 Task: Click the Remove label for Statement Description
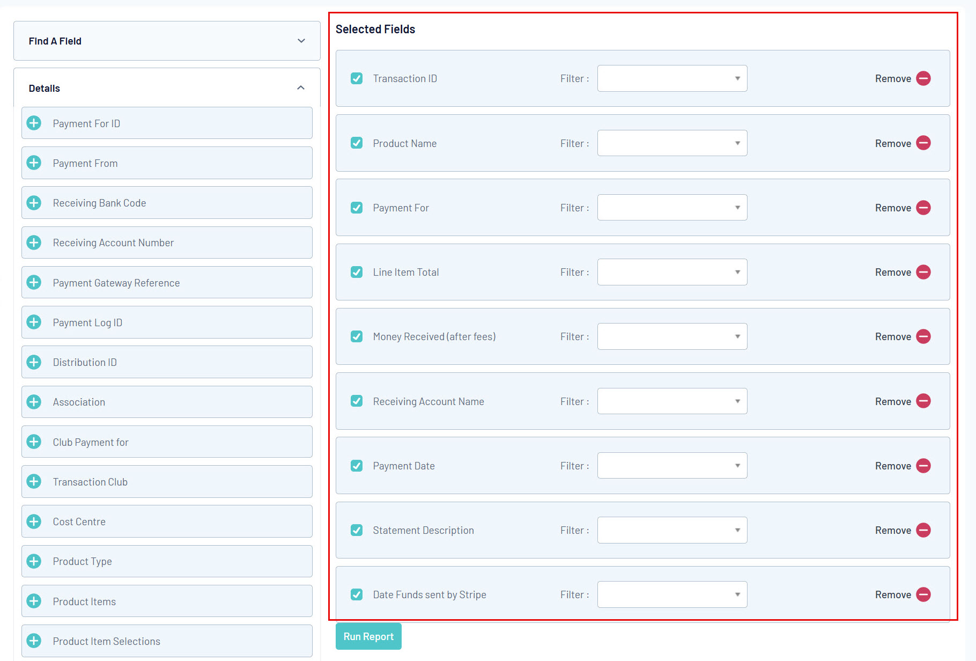click(x=893, y=530)
